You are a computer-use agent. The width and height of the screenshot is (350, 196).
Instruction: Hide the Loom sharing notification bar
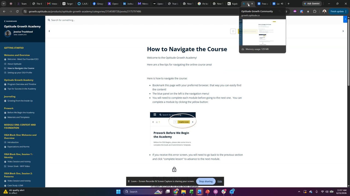[220, 181]
